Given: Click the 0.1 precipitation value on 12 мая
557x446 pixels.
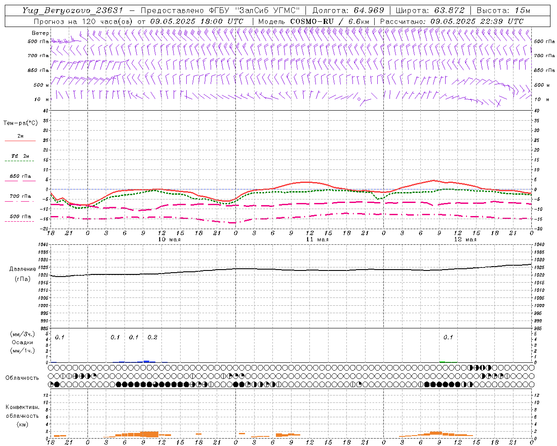Looking at the screenshot, I should coord(448,338).
